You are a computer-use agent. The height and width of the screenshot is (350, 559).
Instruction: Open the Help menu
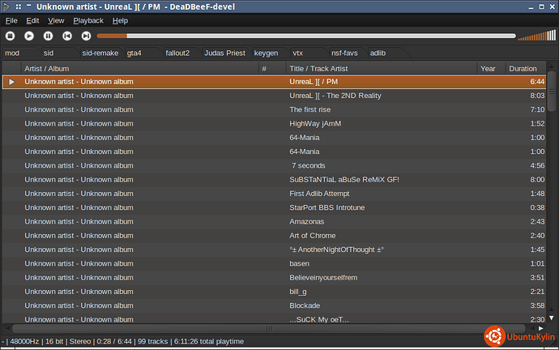click(120, 20)
